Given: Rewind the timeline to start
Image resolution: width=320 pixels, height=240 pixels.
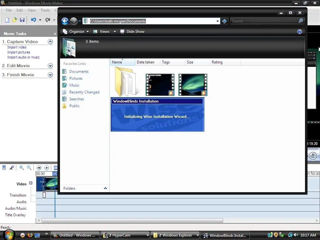Looking at the screenshot, I should (x=39, y=168).
